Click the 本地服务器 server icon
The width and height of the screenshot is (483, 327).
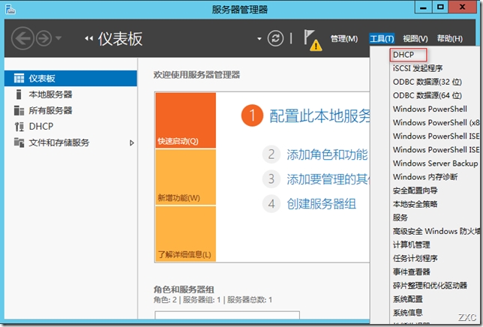(x=19, y=94)
